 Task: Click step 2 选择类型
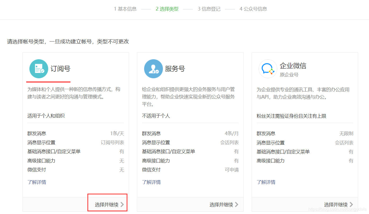[x=167, y=9]
